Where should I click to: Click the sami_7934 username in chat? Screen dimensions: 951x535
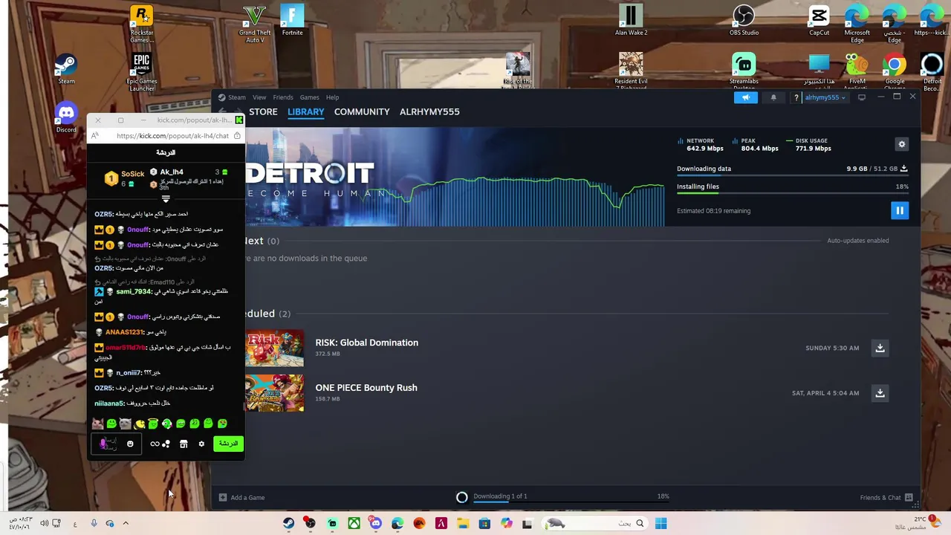pos(134,291)
